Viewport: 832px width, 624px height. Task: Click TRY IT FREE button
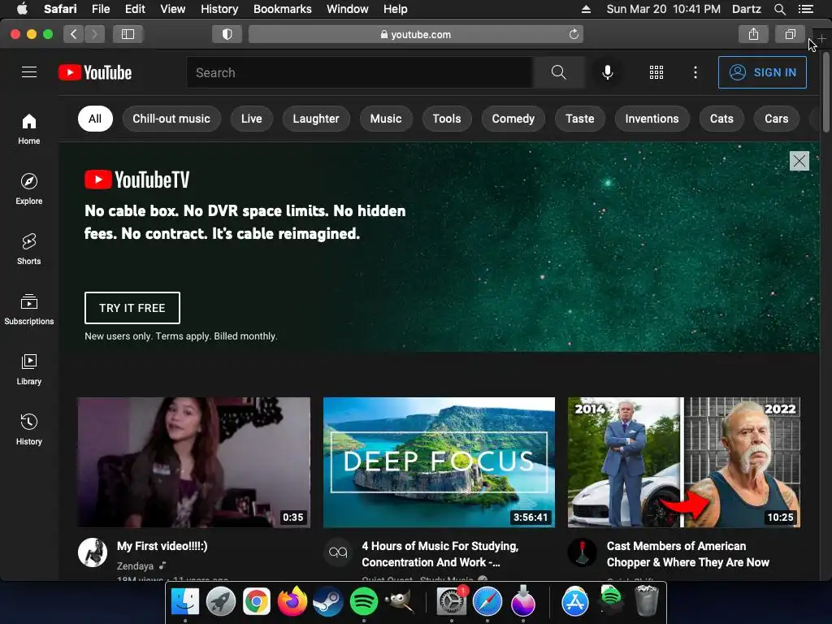click(132, 308)
